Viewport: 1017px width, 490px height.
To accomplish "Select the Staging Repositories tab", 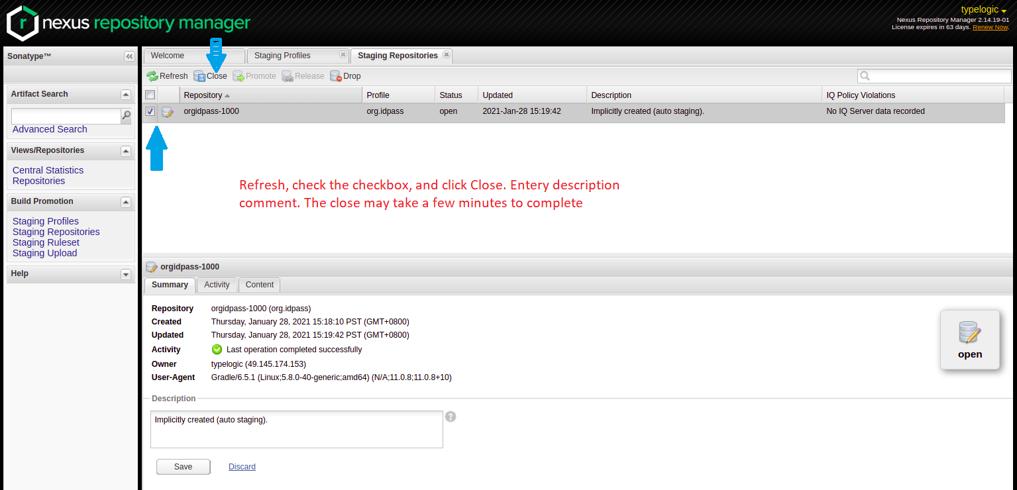I will click(x=401, y=56).
